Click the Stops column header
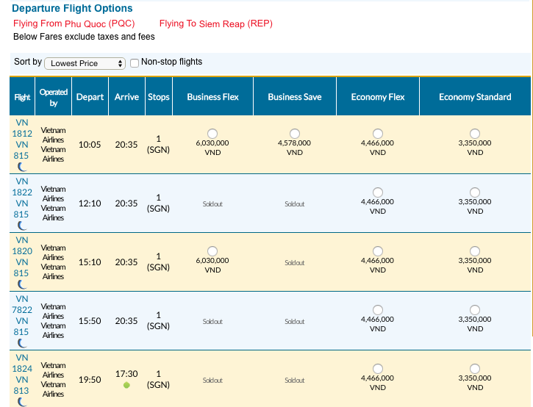The width and height of the screenshot is (533, 407). pyautogui.click(x=159, y=97)
